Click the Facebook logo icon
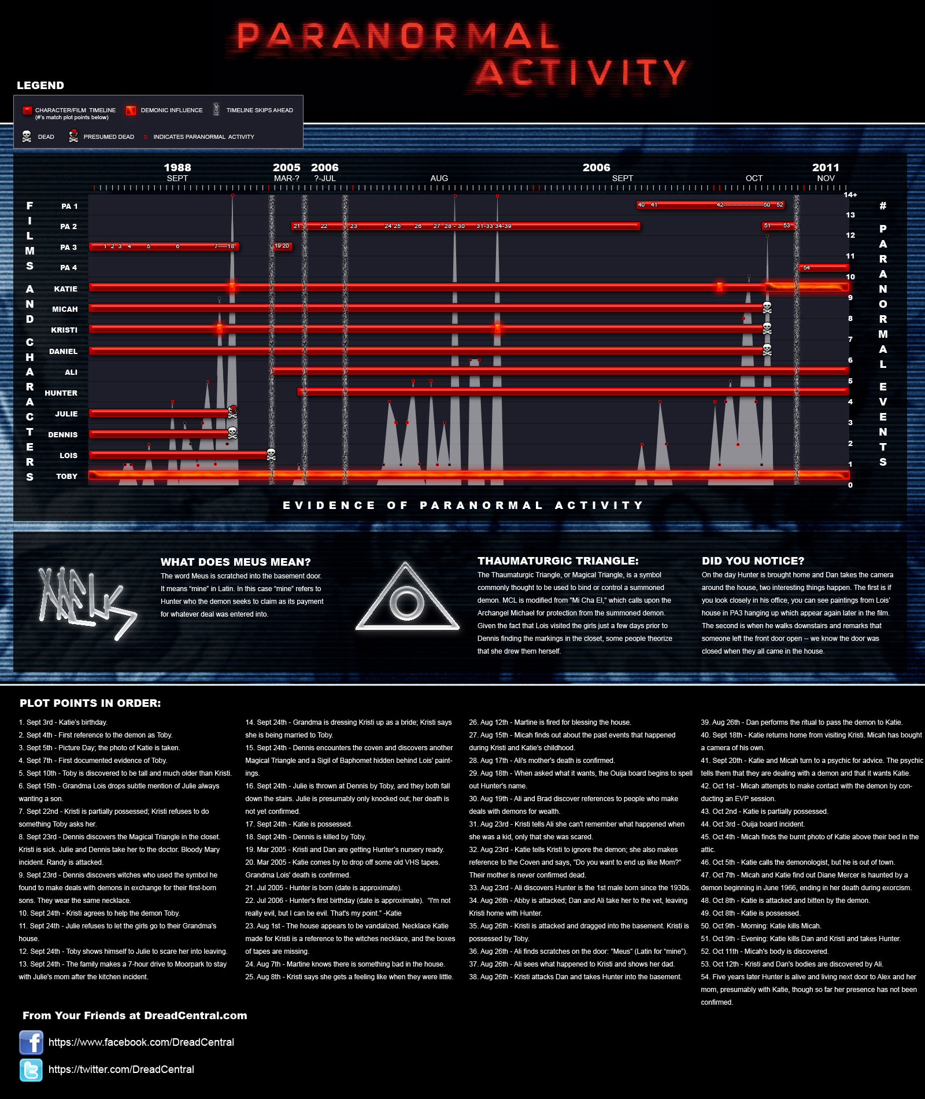Viewport: 925px width, 1099px height. 31,1042
